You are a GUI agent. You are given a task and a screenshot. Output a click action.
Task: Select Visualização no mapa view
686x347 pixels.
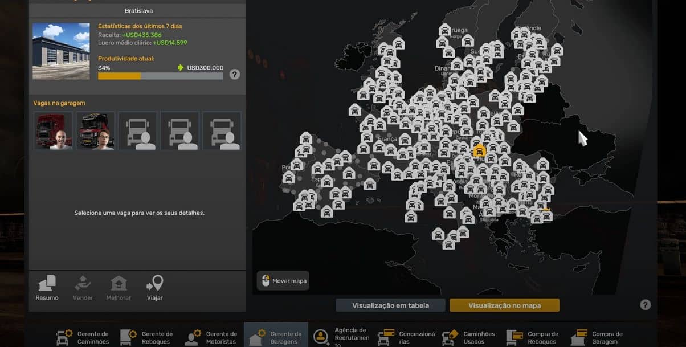pyautogui.click(x=504, y=305)
